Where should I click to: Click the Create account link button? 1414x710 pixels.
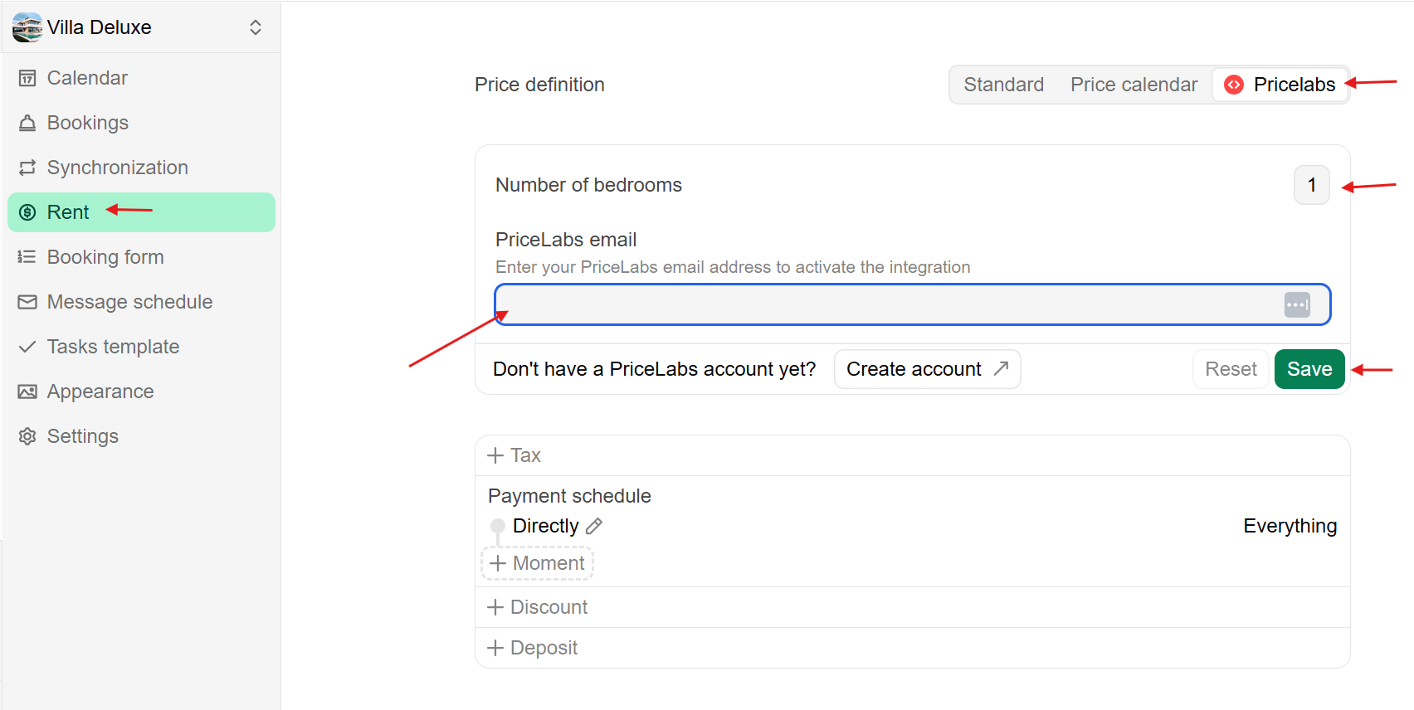[927, 369]
